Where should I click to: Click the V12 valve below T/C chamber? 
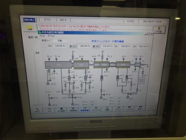(69, 72)
